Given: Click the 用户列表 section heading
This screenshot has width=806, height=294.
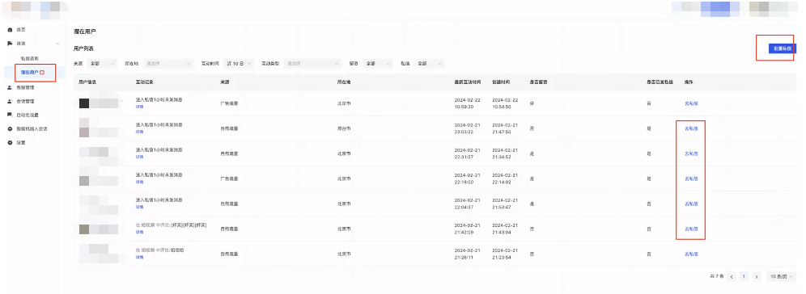Looking at the screenshot, I should pyautogui.click(x=84, y=48).
